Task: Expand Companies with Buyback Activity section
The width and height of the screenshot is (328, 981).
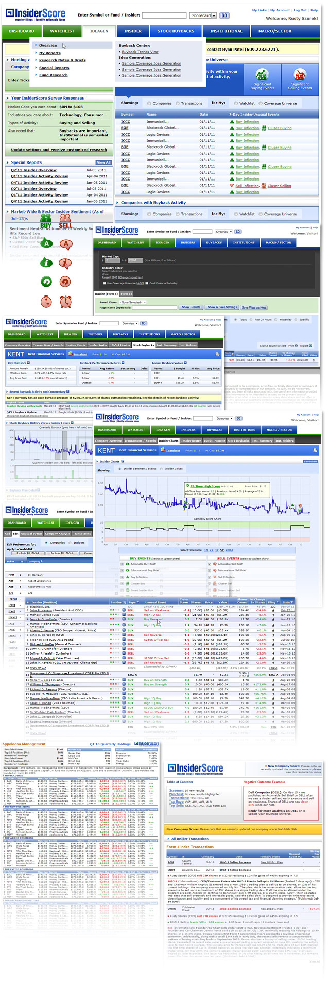Action: pyautogui.click(x=118, y=203)
